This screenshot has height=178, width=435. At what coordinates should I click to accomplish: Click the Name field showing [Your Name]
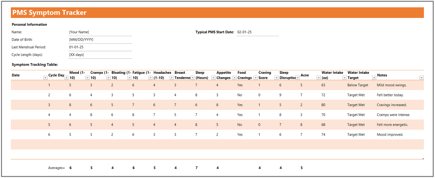coord(100,32)
